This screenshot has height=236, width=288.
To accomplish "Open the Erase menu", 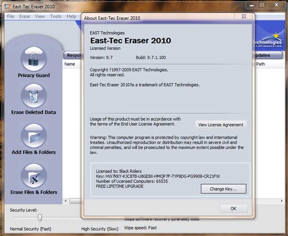I will [x=25, y=16].
